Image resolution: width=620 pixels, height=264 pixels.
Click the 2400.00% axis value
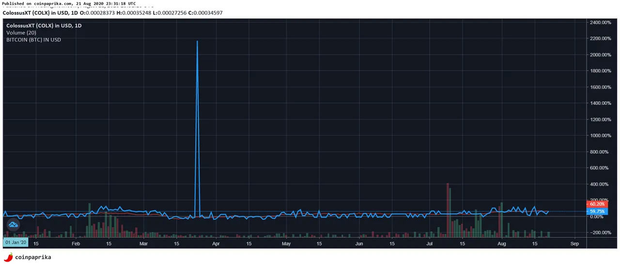[x=601, y=22]
